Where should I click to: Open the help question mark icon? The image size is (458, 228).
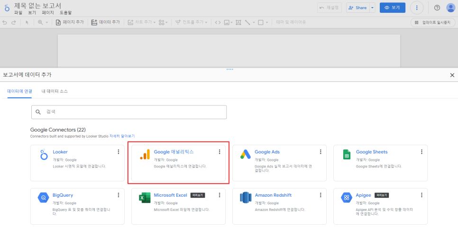click(x=437, y=8)
